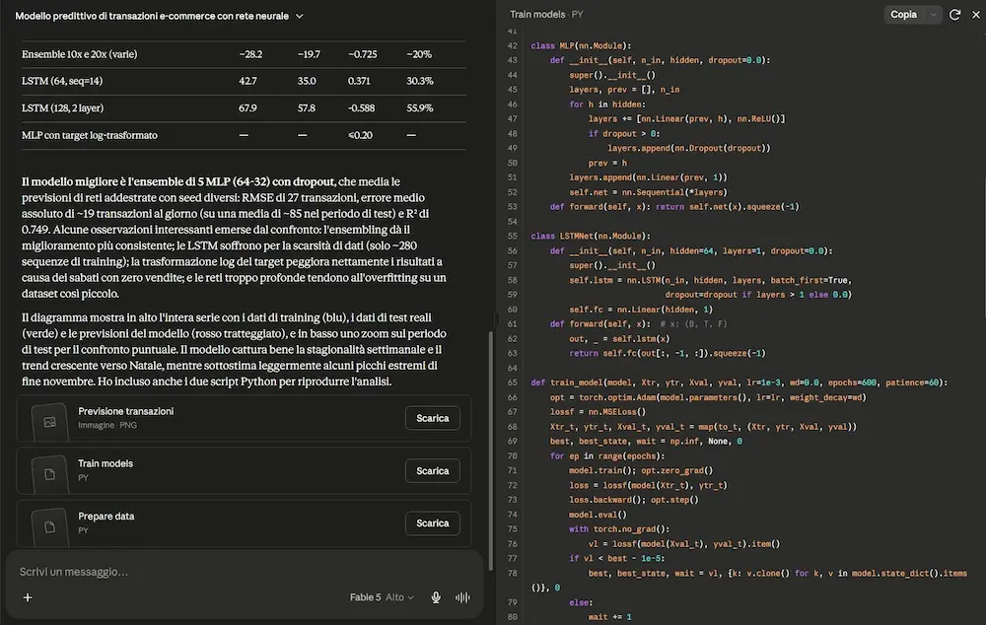
Task: Close the Train models code panel
Action: (x=976, y=15)
